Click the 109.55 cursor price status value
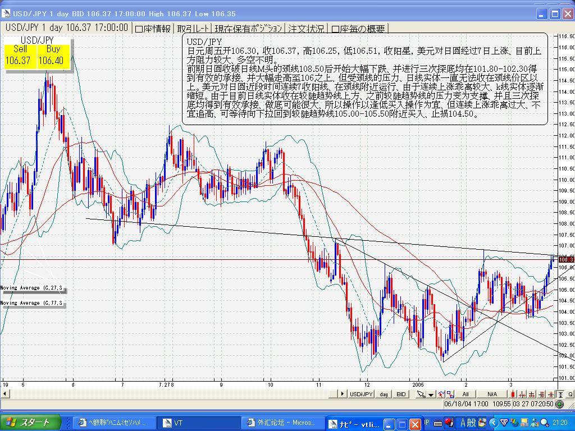Image resolution: width=575 pixels, height=431 pixels. tap(501, 404)
